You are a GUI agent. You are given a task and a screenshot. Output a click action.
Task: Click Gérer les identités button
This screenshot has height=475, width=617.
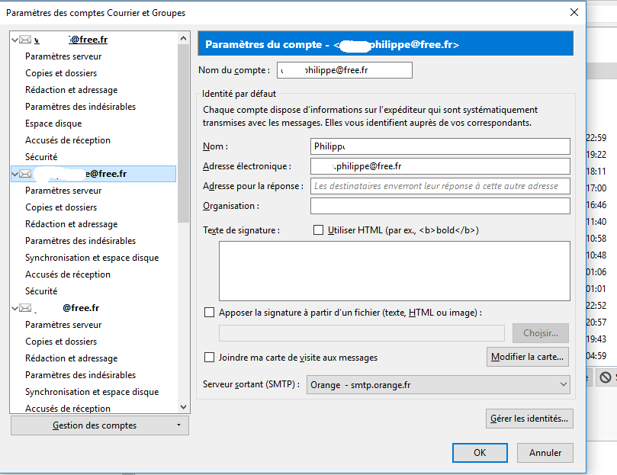pos(529,419)
